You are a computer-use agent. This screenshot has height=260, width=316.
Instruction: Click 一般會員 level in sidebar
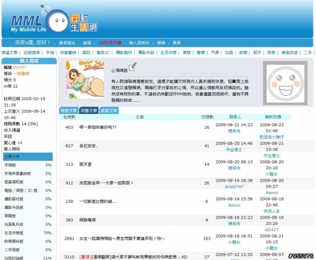click(21, 74)
